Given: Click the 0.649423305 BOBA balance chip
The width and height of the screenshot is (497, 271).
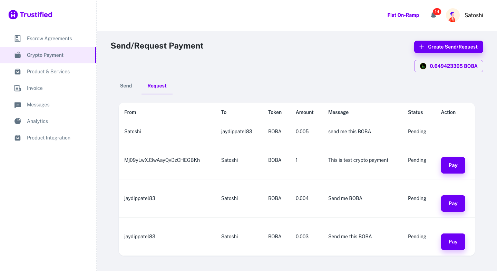Looking at the screenshot, I should (x=448, y=66).
